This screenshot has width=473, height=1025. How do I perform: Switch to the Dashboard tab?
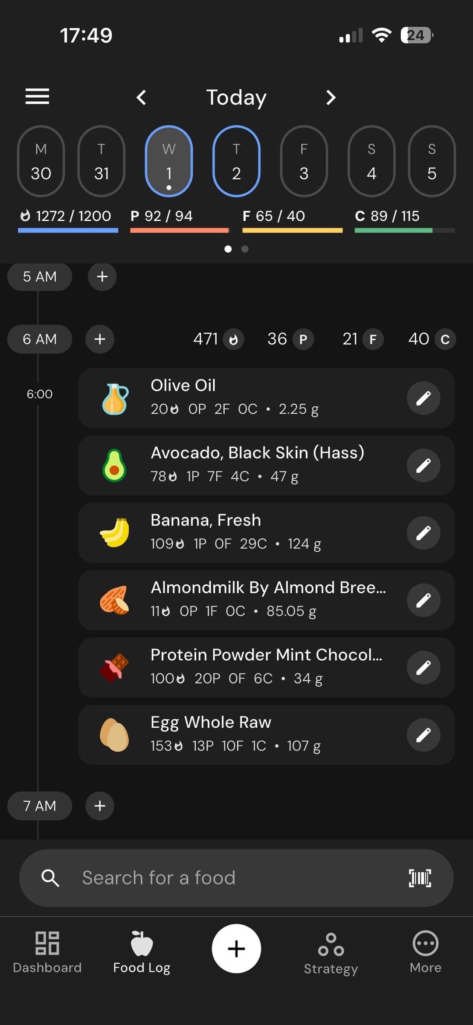click(47, 950)
